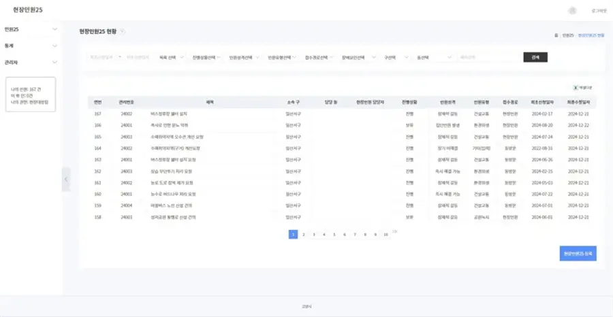The width and height of the screenshot is (613, 317).
Task: Click the date 2024-05-03 in row 161
Action: (x=542, y=183)
